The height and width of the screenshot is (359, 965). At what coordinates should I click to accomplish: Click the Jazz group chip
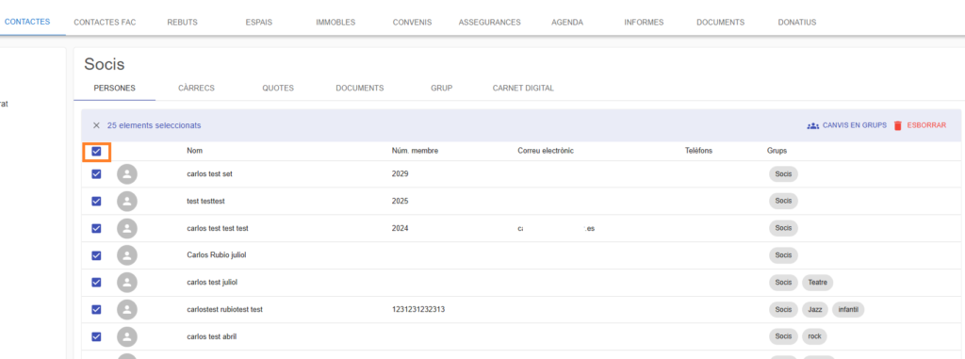click(x=815, y=310)
